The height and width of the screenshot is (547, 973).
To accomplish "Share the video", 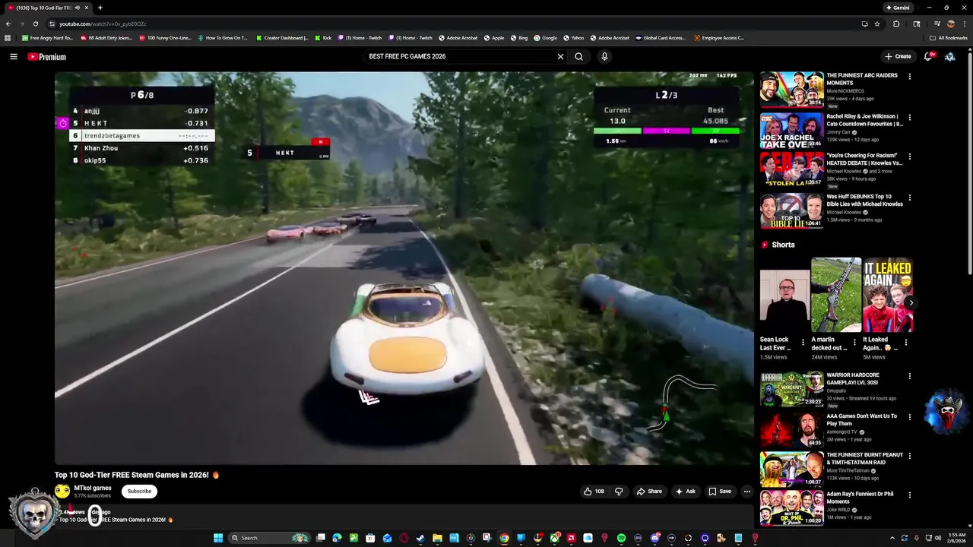I will [649, 492].
